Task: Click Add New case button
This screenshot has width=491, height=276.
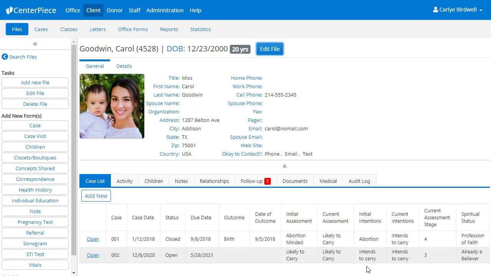Action: pyautogui.click(x=96, y=195)
